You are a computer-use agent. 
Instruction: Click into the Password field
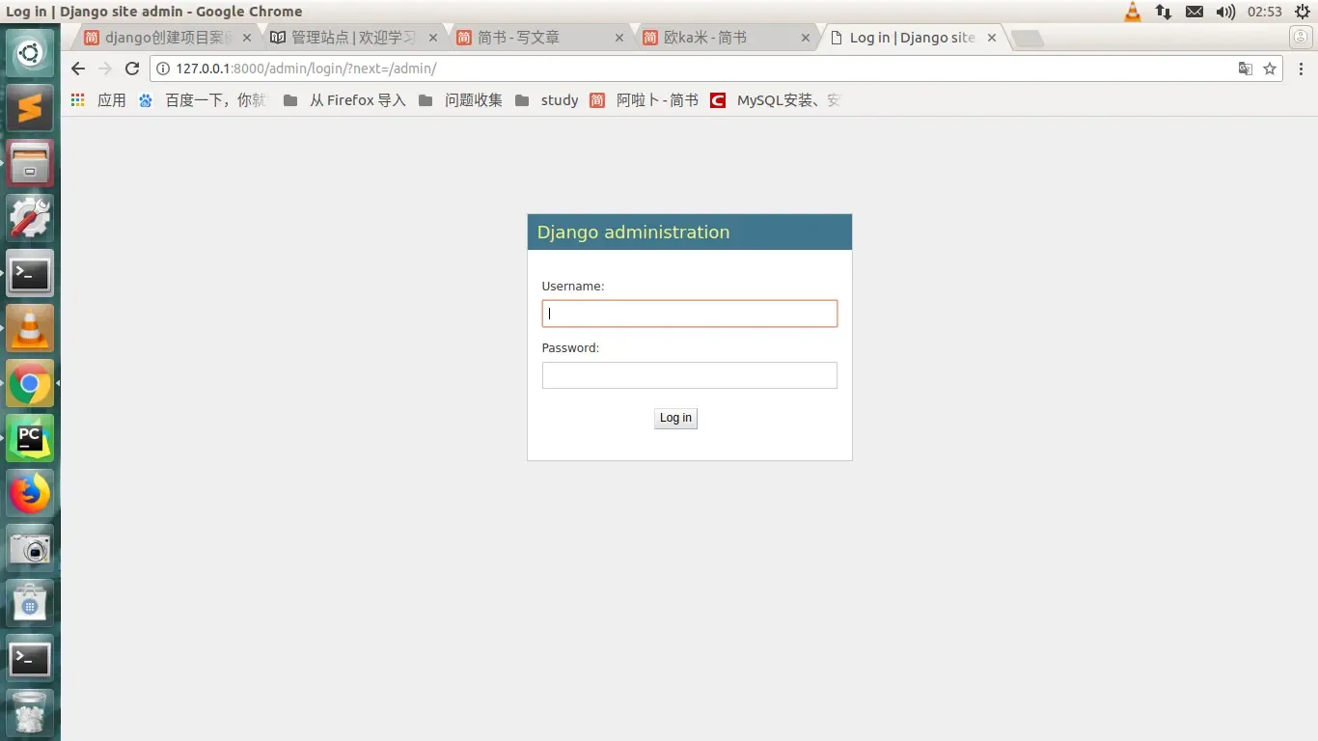tap(690, 375)
